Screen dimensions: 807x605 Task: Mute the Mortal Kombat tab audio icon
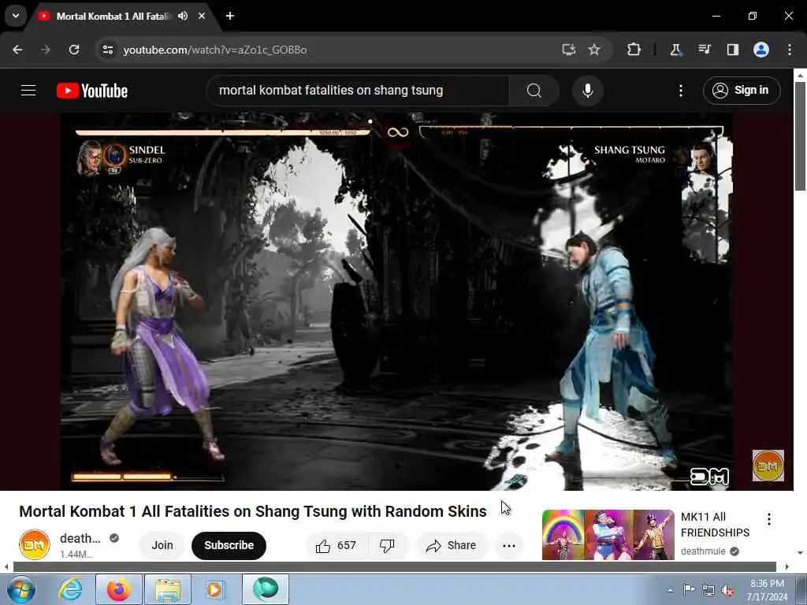coord(183,16)
